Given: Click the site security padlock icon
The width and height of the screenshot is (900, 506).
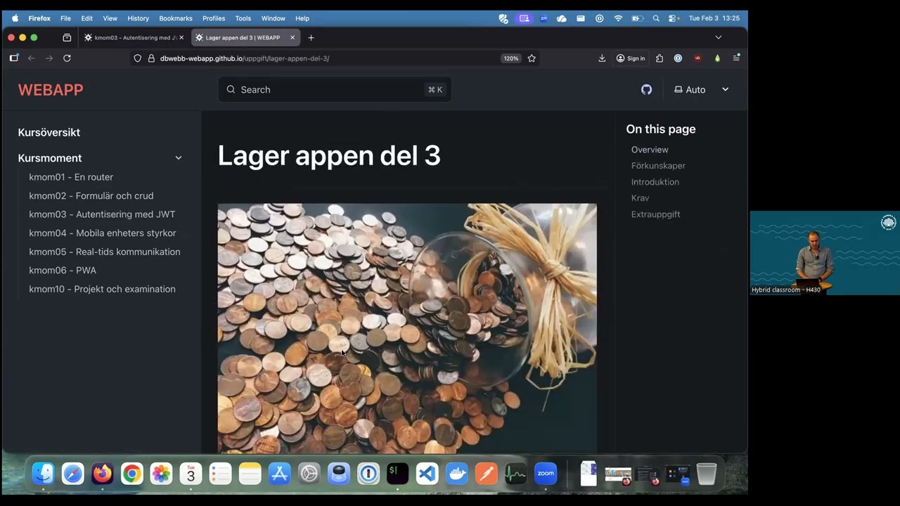Looking at the screenshot, I should (x=151, y=58).
